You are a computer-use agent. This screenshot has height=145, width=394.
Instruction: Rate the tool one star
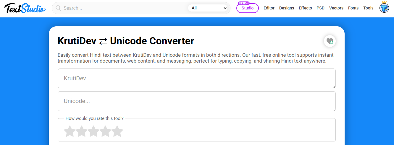(x=70, y=131)
